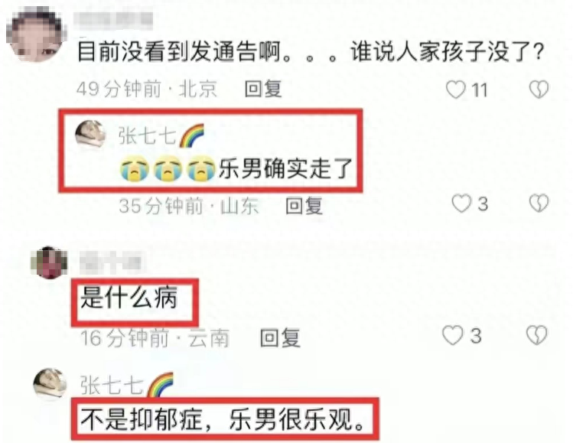Select comment text 目前没看到发通告啊
Viewport: 573px width, 443px height.
(x=179, y=51)
